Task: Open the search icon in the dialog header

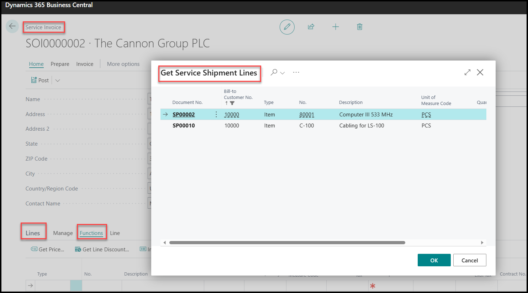Action: tap(274, 72)
